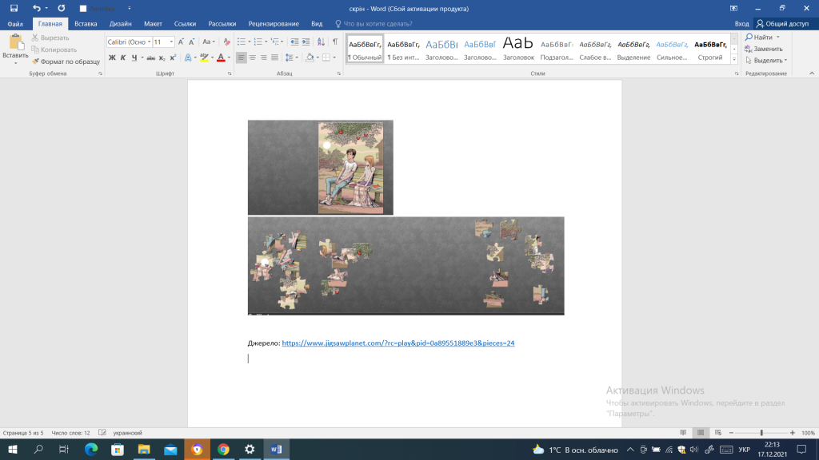Click the clear formatting eraser icon

click(x=227, y=42)
